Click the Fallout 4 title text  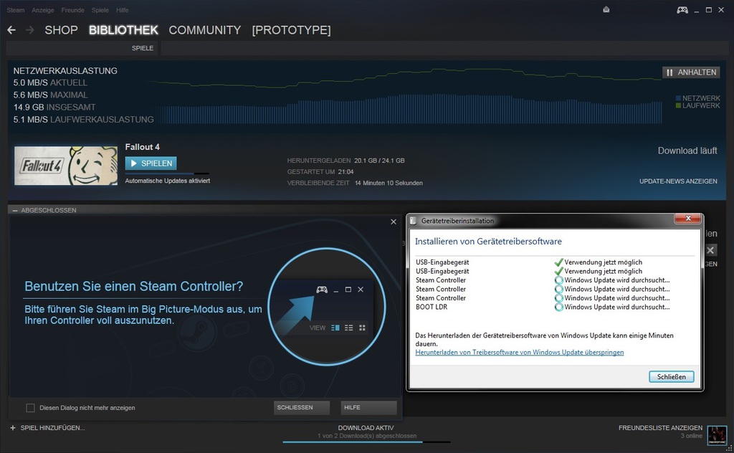click(x=143, y=147)
